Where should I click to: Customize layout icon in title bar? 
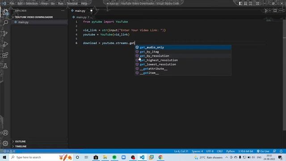tap(257, 4)
